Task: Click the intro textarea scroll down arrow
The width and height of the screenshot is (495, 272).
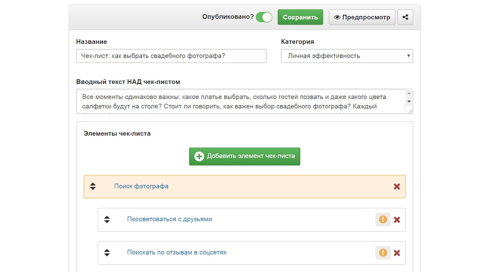Action: [x=409, y=102]
